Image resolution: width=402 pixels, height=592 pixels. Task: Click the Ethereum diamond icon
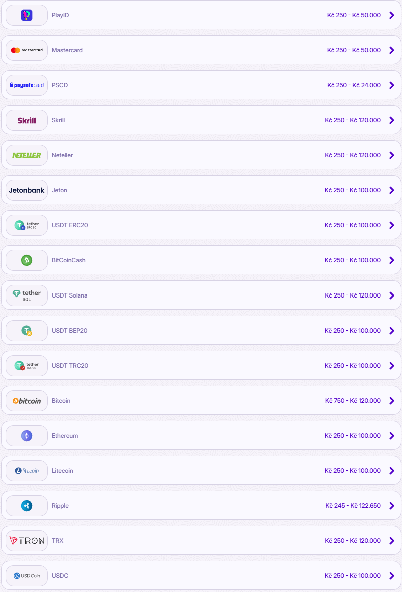(x=27, y=436)
